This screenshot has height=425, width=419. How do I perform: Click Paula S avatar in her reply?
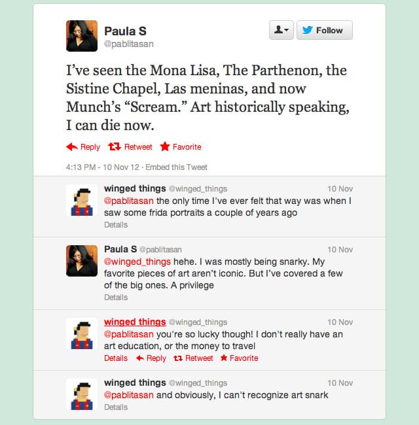tap(82, 260)
